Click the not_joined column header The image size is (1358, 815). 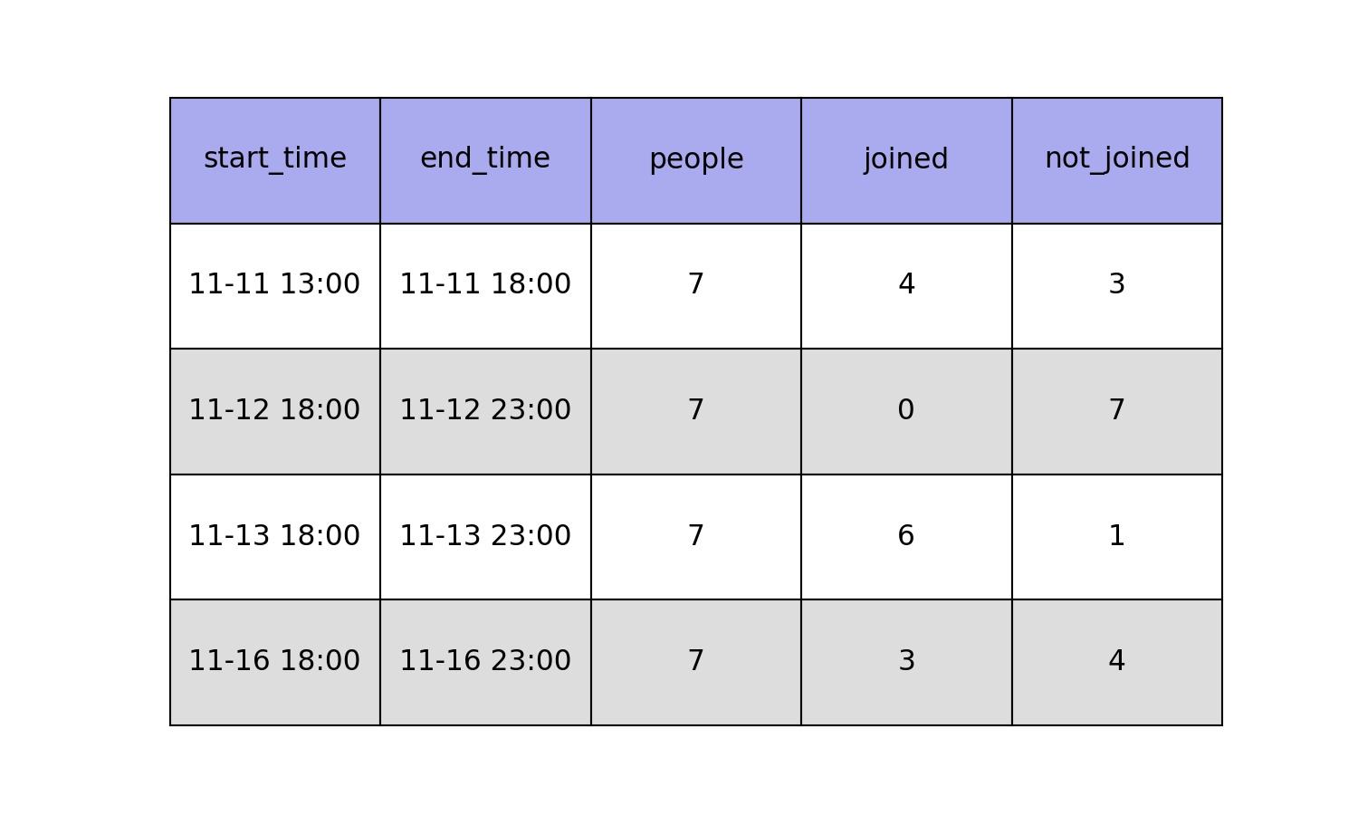coord(1117,160)
